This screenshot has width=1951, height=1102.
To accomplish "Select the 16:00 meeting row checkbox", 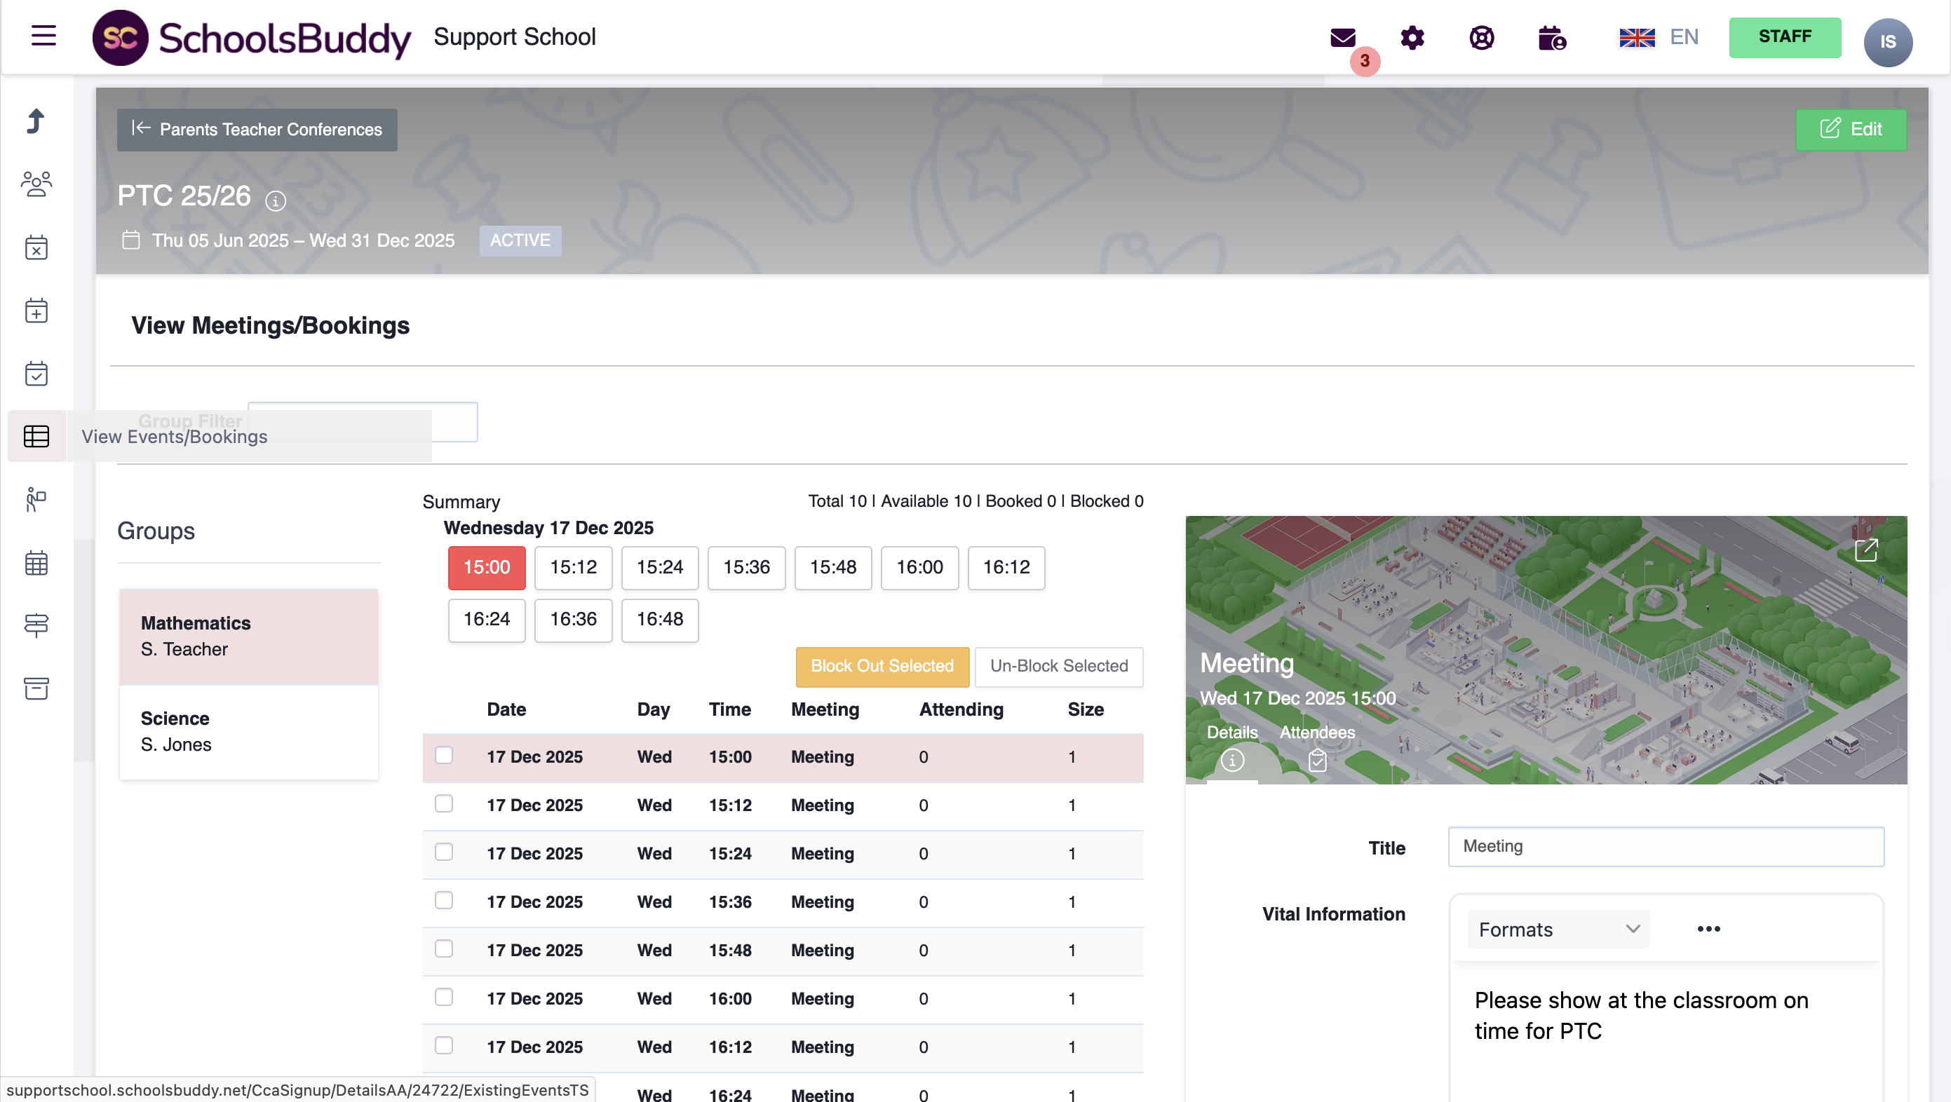I will pyautogui.click(x=444, y=997).
